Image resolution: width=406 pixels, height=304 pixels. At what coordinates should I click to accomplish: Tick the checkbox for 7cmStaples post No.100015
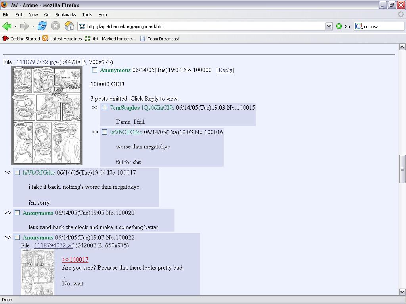click(x=104, y=108)
